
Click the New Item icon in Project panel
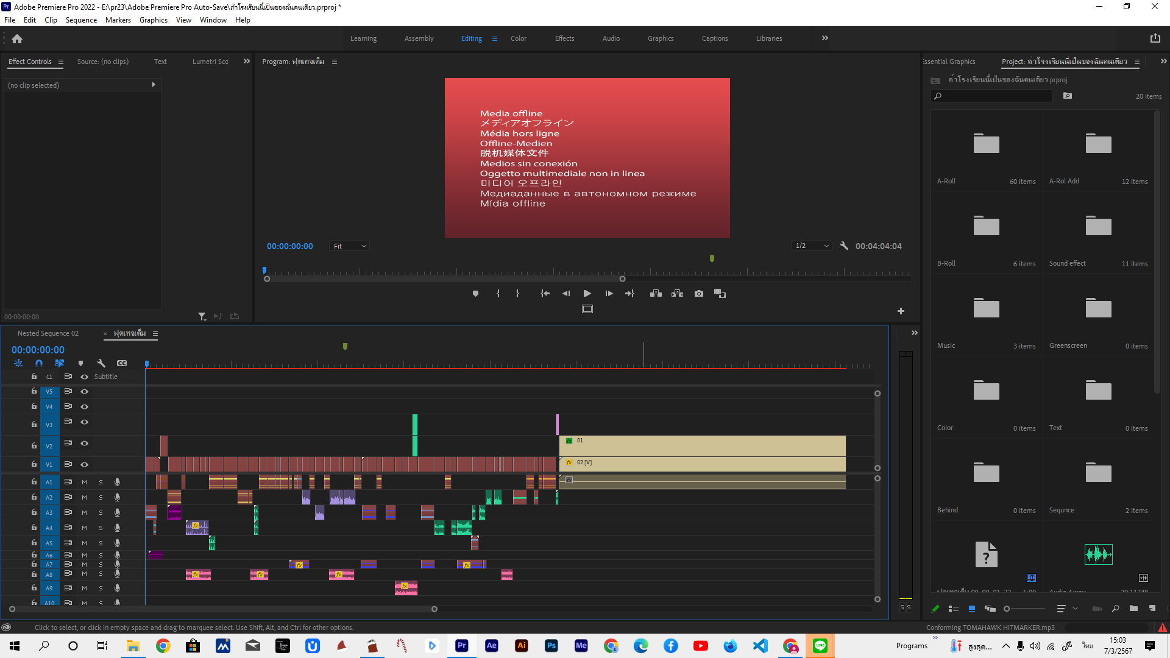1152,608
